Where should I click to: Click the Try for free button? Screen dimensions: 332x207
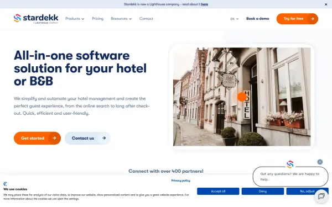click(297, 19)
